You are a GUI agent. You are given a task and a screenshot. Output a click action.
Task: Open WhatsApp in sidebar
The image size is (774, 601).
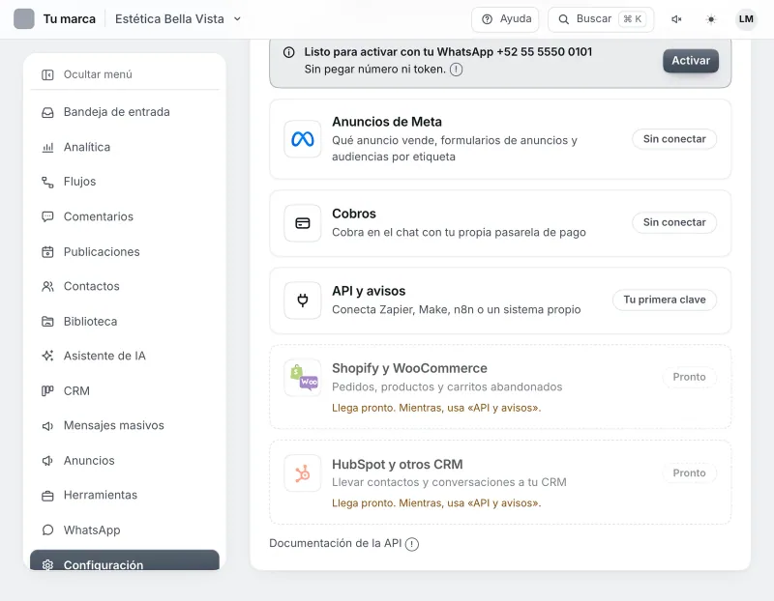pyautogui.click(x=125, y=530)
